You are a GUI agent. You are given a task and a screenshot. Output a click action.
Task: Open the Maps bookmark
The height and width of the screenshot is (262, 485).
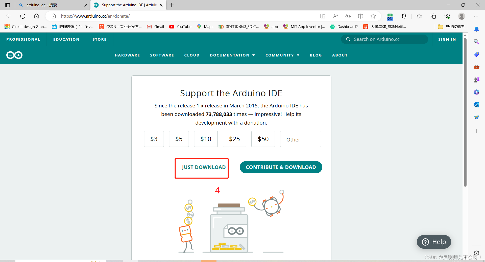[x=205, y=27]
